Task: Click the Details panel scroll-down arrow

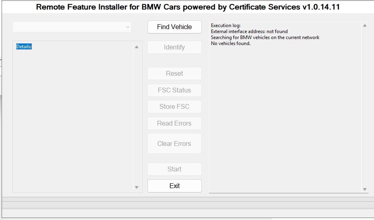Action: (x=137, y=187)
